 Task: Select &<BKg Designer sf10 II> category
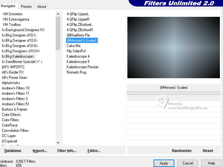tap(20, 41)
